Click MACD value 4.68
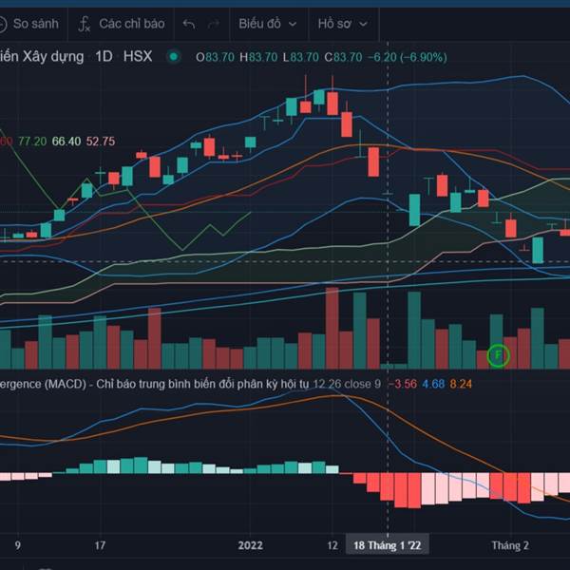Screen dimensions: 570x570 433,384
